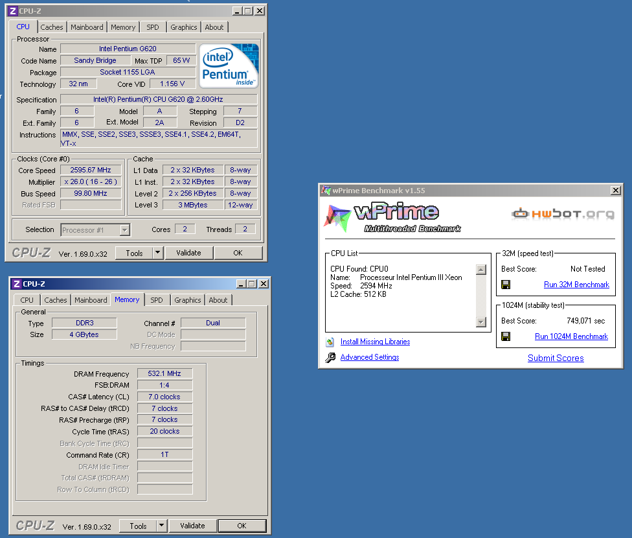Click the Advanced Settings wrench icon
Viewport: 632px width, 538px height.
pyautogui.click(x=330, y=358)
